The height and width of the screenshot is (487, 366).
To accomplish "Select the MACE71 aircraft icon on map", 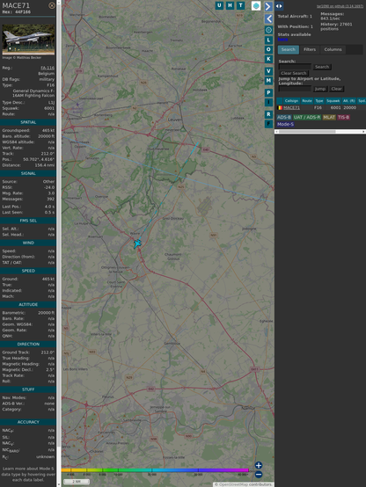I will [137, 243].
